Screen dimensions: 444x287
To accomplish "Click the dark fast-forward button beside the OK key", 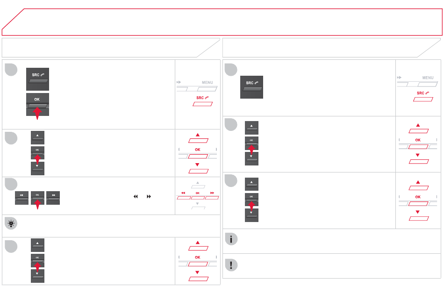I will (53, 198).
